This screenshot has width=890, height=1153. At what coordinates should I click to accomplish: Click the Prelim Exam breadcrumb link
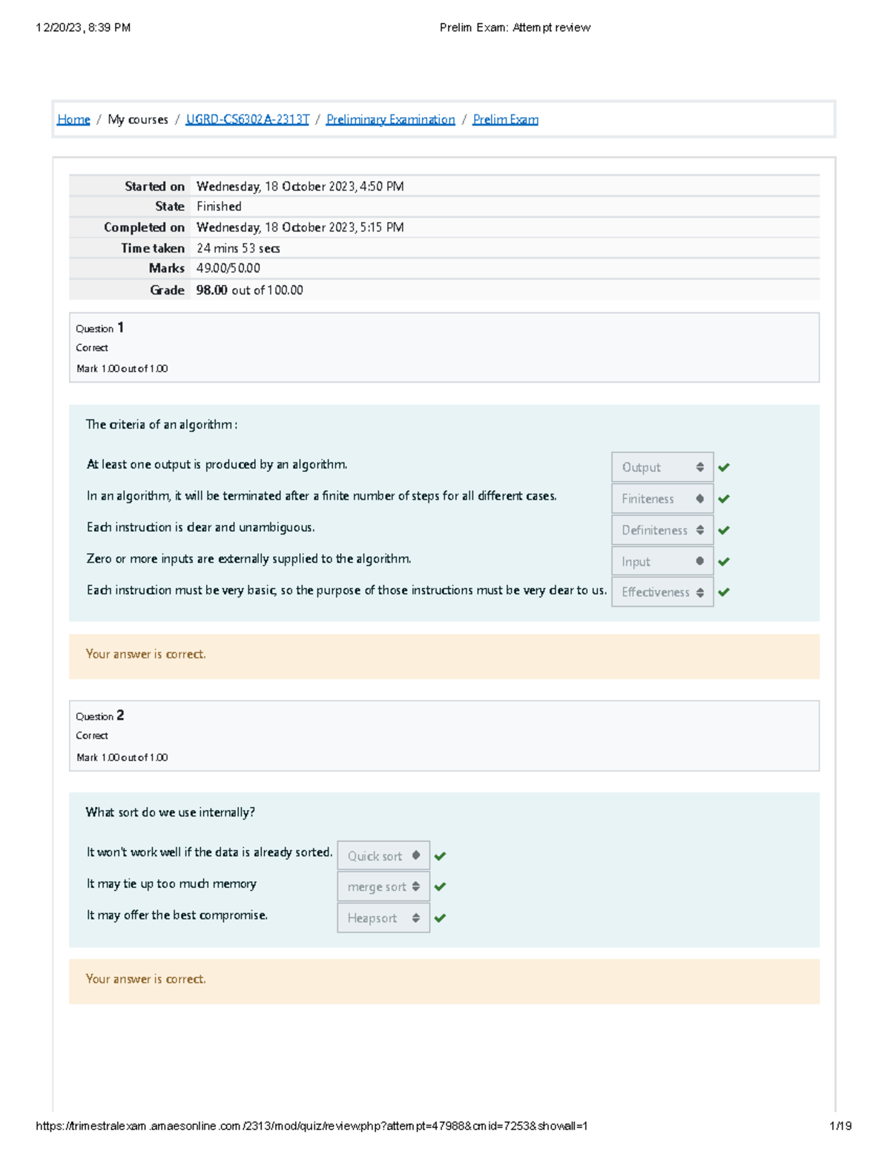click(505, 120)
